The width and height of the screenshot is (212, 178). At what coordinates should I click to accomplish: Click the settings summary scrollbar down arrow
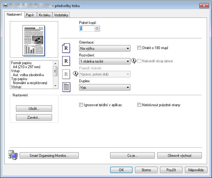(x=55, y=86)
